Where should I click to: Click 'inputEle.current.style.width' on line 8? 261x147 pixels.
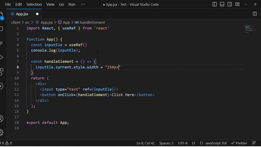(67, 67)
